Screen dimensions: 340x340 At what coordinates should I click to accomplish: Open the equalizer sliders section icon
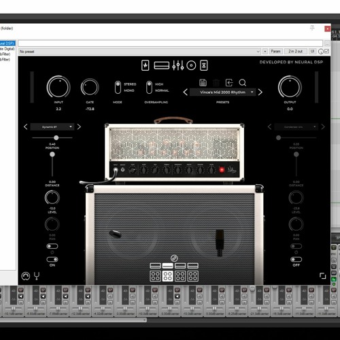tap(177, 65)
